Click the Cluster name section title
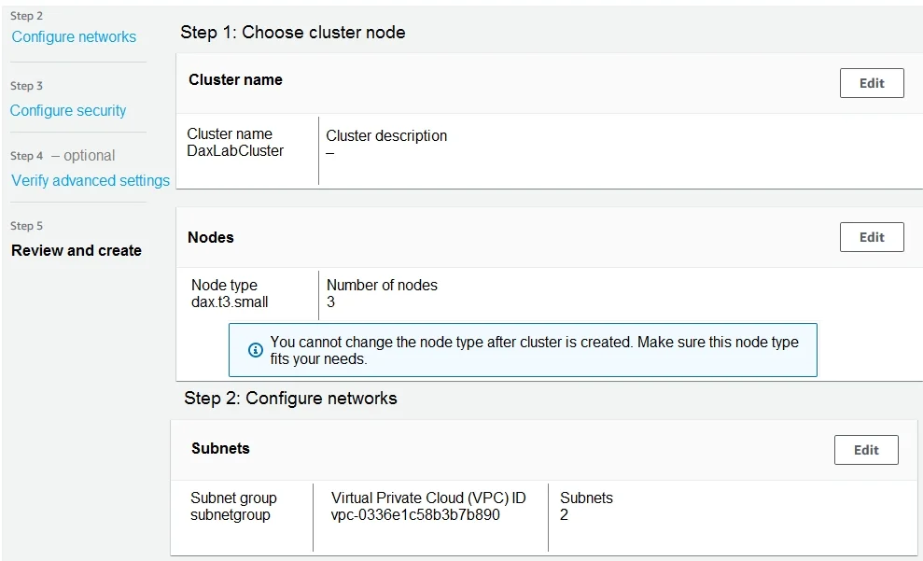923x561 pixels. coord(235,79)
